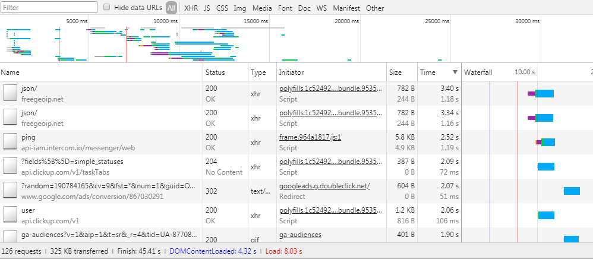Click the 325 KB transferred status text
This screenshot has width=593, height=259.
pyautogui.click(x=79, y=251)
